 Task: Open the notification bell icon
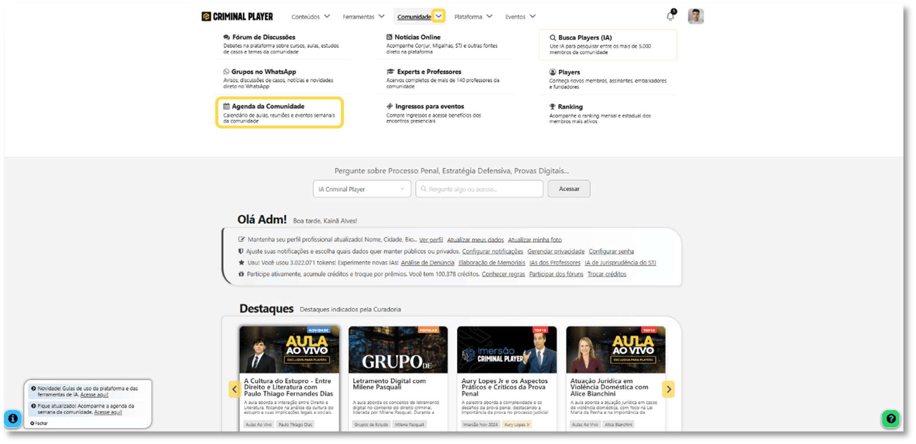point(670,16)
